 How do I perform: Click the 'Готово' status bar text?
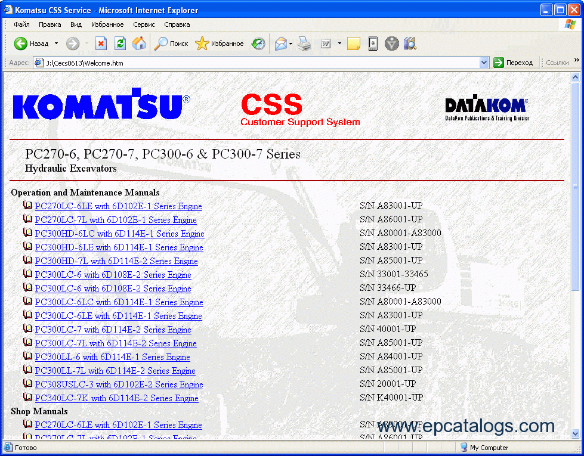(26, 448)
